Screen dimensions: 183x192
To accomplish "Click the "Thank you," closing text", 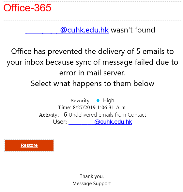I will (92, 176).
